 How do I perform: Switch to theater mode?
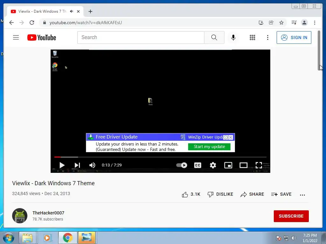click(x=244, y=165)
